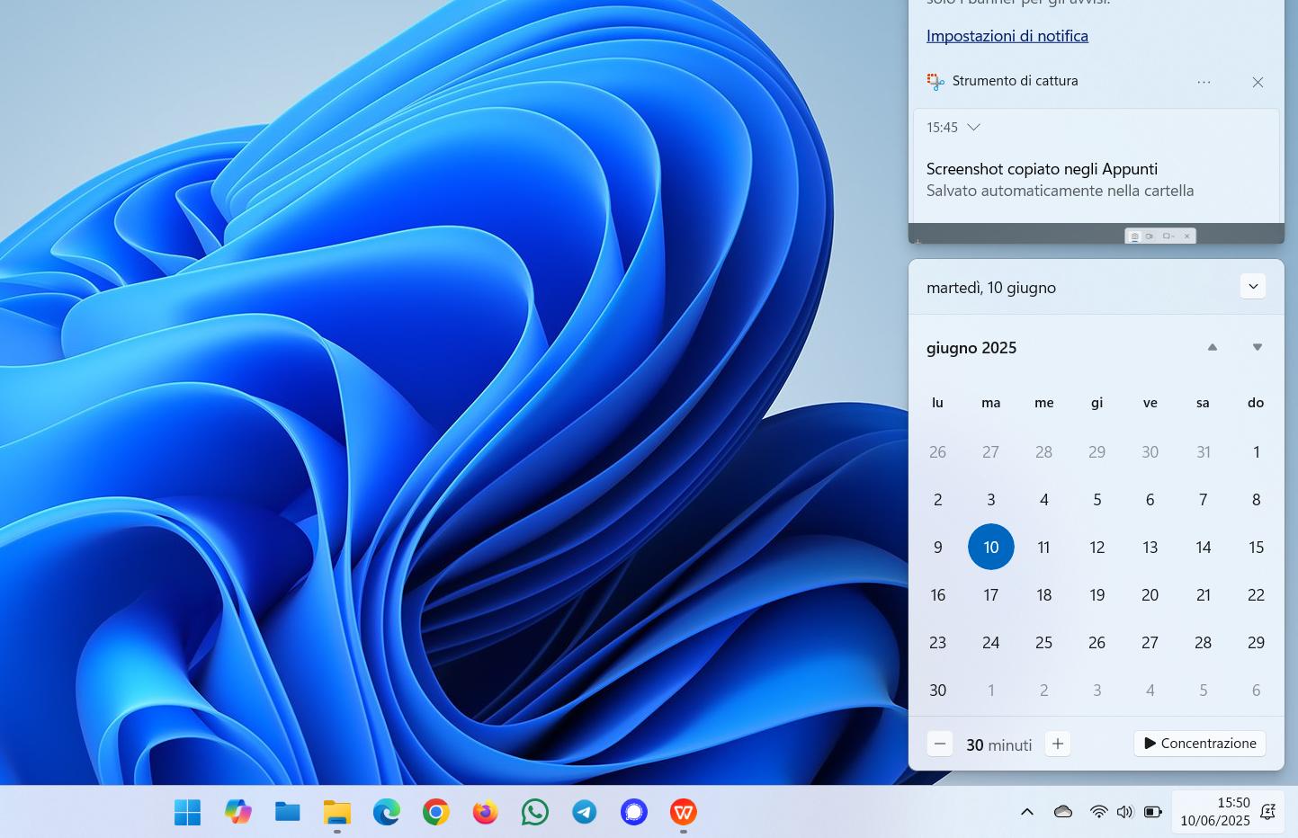The image size is (1298, 838).
Task: Collapse the calendar with the chevron button
Action: pos(1253,287)
